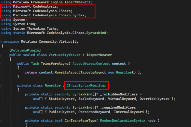Click the ProtectedKeyword array entry

94,112
